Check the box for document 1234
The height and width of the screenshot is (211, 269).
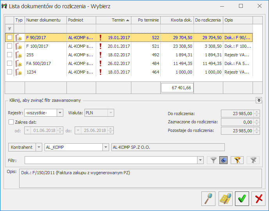tap(10, 72)
